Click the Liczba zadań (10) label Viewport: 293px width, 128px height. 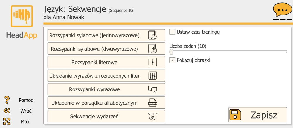[188, 46]
